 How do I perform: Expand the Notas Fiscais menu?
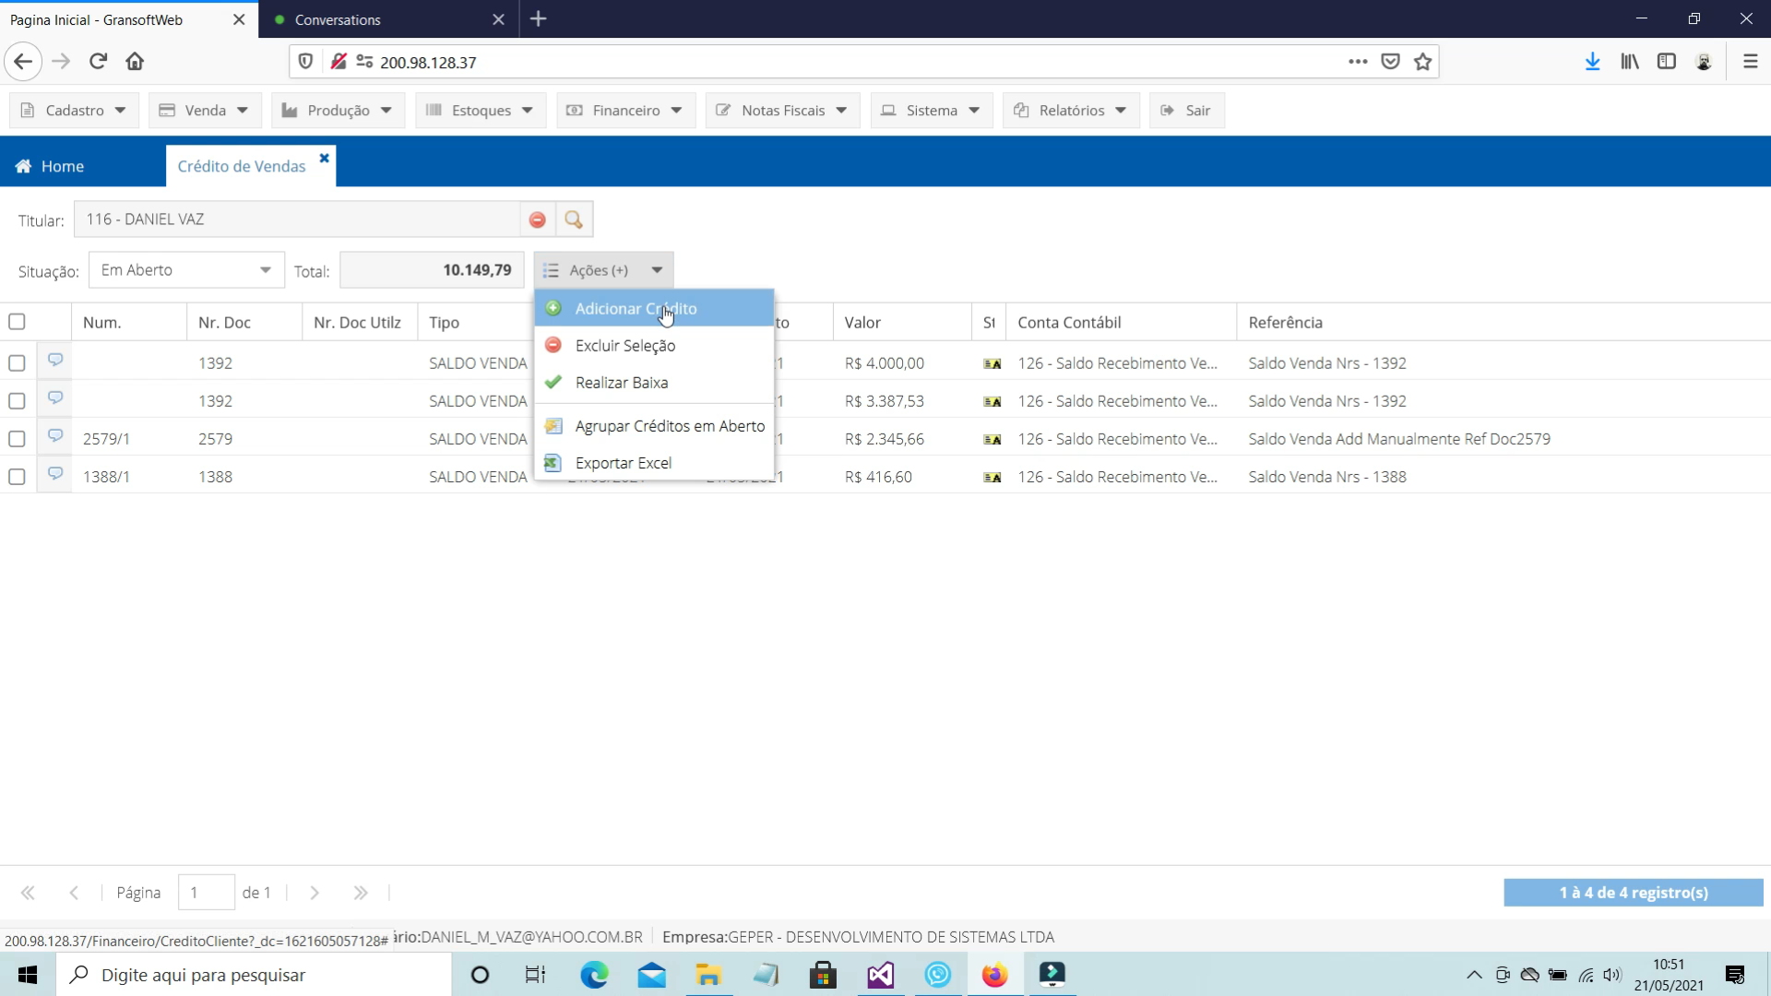coord(782,111)
